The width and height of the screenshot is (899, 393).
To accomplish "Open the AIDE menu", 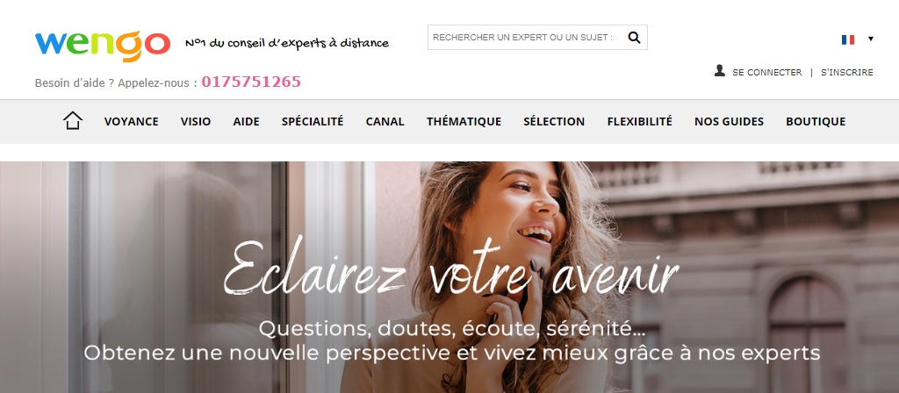I will point(246,121).
